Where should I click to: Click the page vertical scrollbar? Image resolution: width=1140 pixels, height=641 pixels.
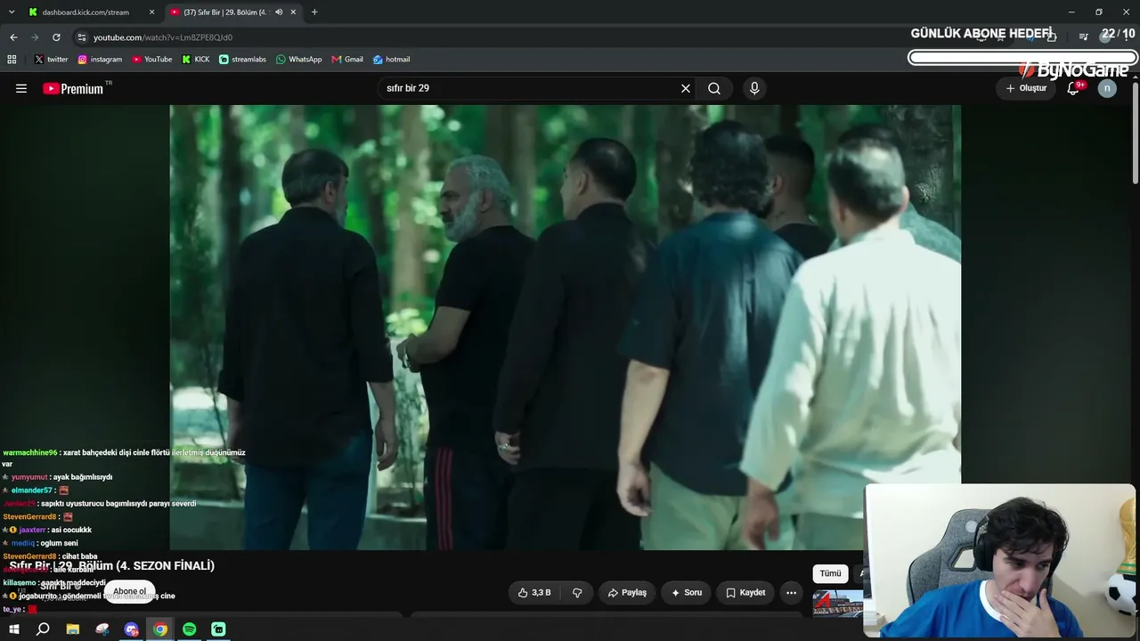(x=1136, y=134)
